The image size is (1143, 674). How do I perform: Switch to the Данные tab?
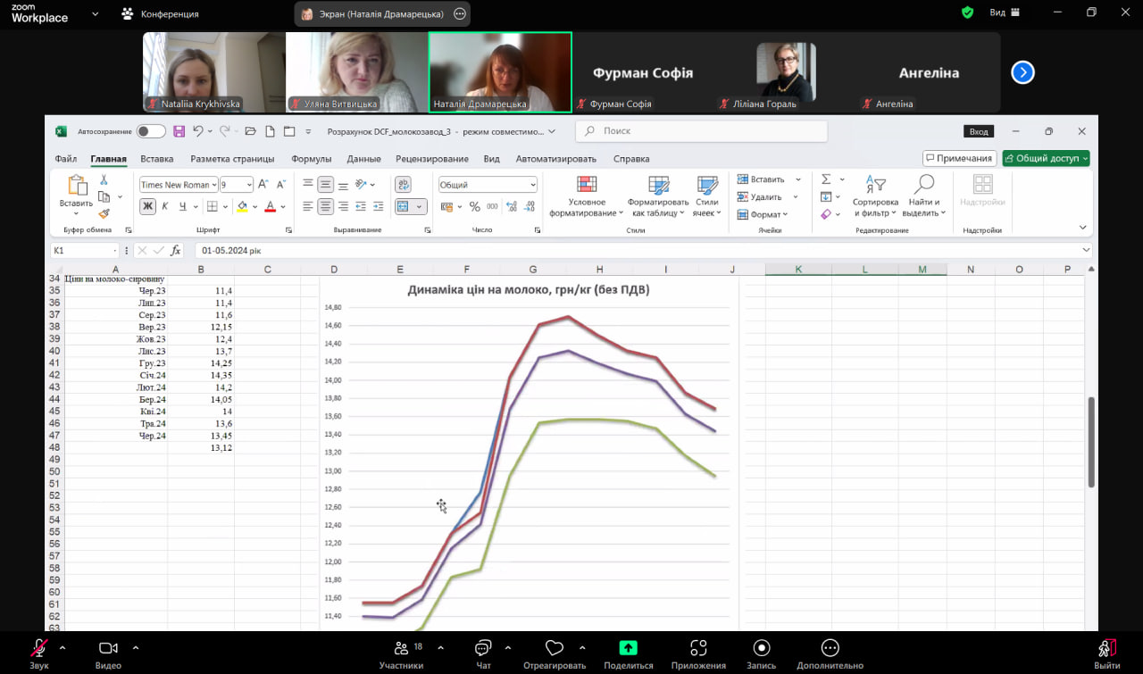363,159
